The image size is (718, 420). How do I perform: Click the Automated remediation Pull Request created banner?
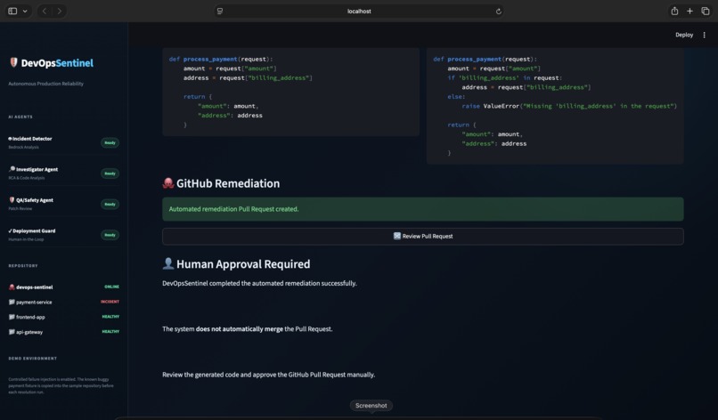(x=422, y=209)
